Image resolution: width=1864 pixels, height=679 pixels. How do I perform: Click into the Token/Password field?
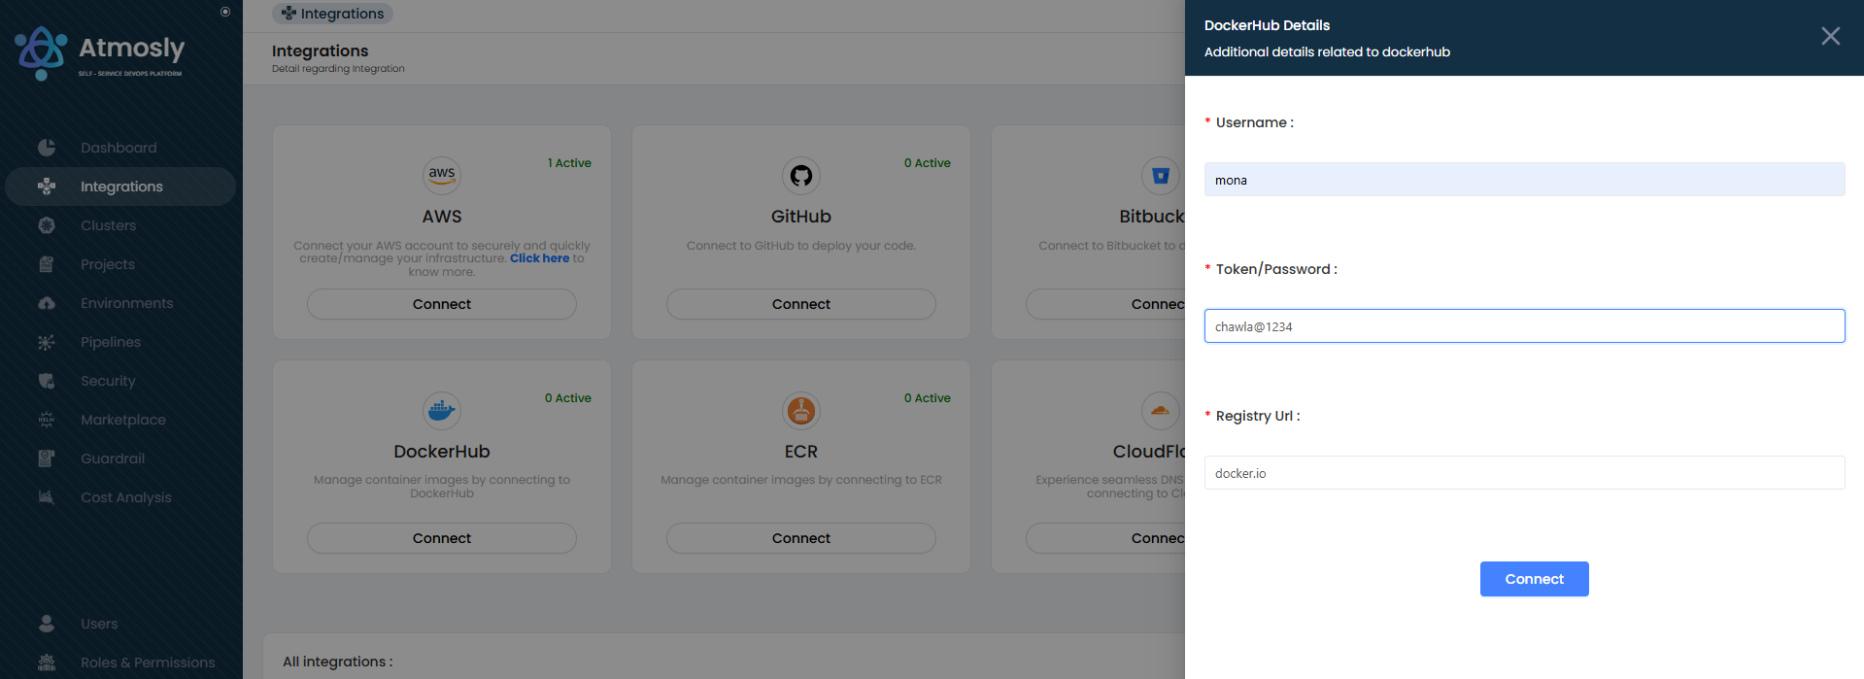[x=1525, y=326]
